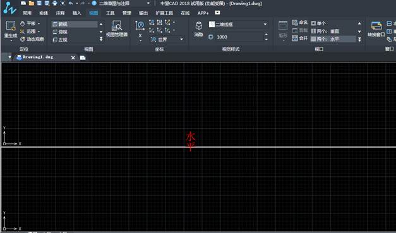Select the 两个: 垂直 viewport option
The image size is (396, 233).
point(333,31)
